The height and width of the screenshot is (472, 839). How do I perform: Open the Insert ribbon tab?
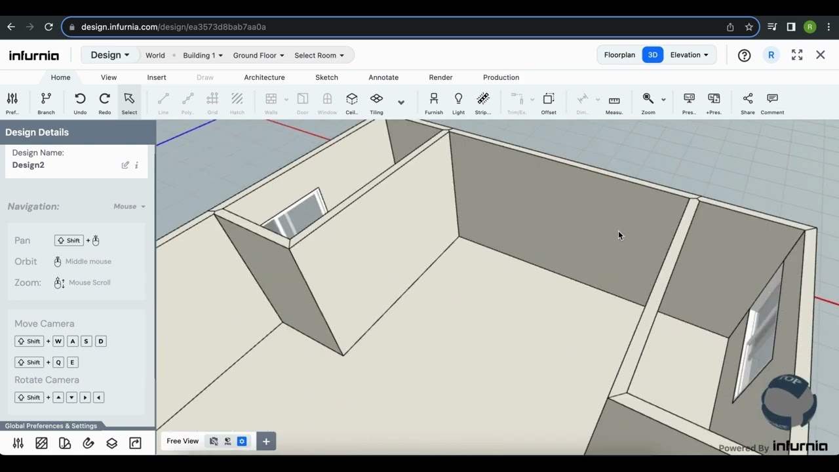pos(157,77)
